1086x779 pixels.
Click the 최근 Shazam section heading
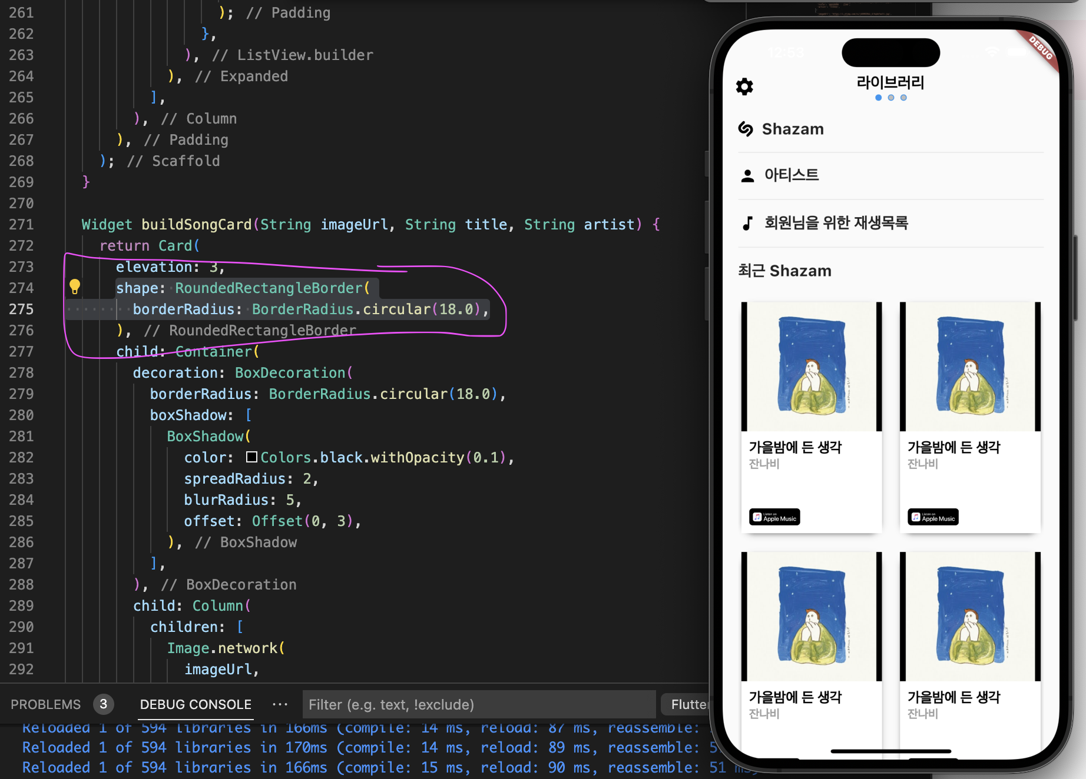pyautogui.click(x=784, y=271)
